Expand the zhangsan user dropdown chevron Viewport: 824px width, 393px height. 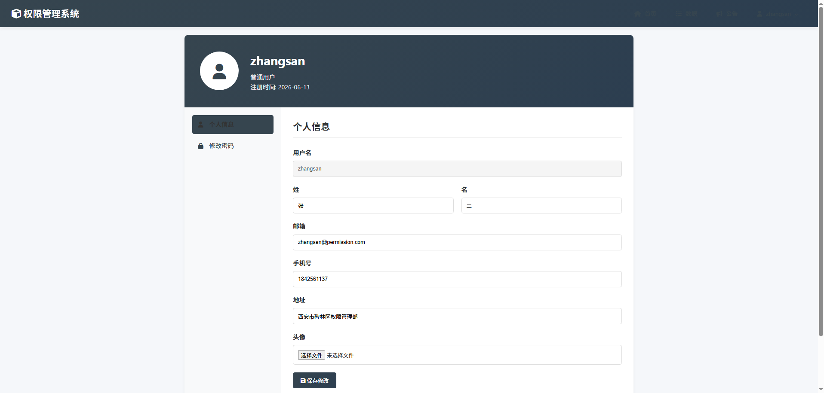pyautogui.click(x=797, y=14)
